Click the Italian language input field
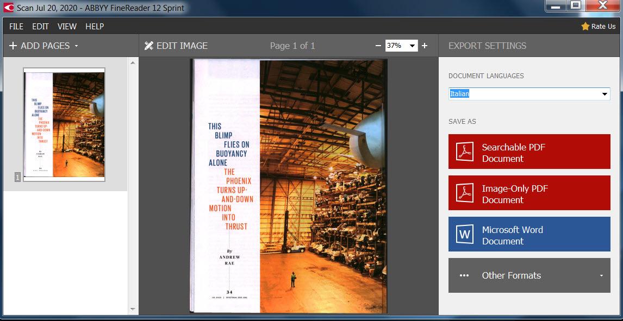The image size is (623, 321). [x=529, y=94]
